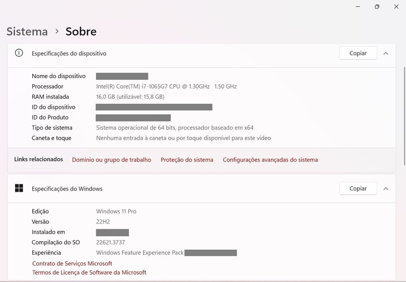This screenshot has height=282, width=406.
Task: Copy the device specifications with Copiar
Action: (358, 53)
